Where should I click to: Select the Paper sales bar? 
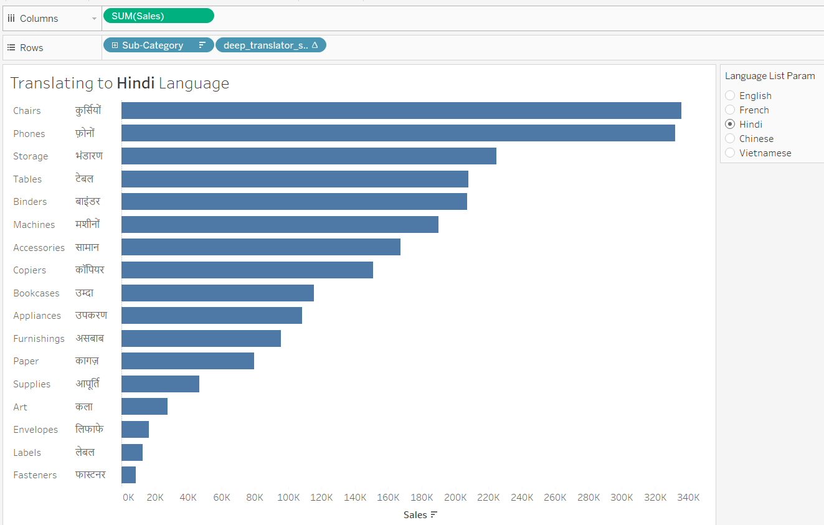coord(187,361)
